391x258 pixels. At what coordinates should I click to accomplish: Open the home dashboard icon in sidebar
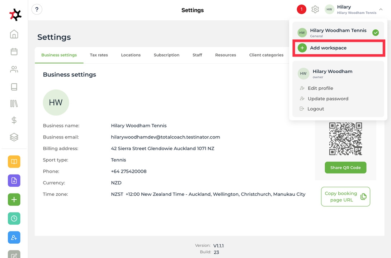point(14,34)
